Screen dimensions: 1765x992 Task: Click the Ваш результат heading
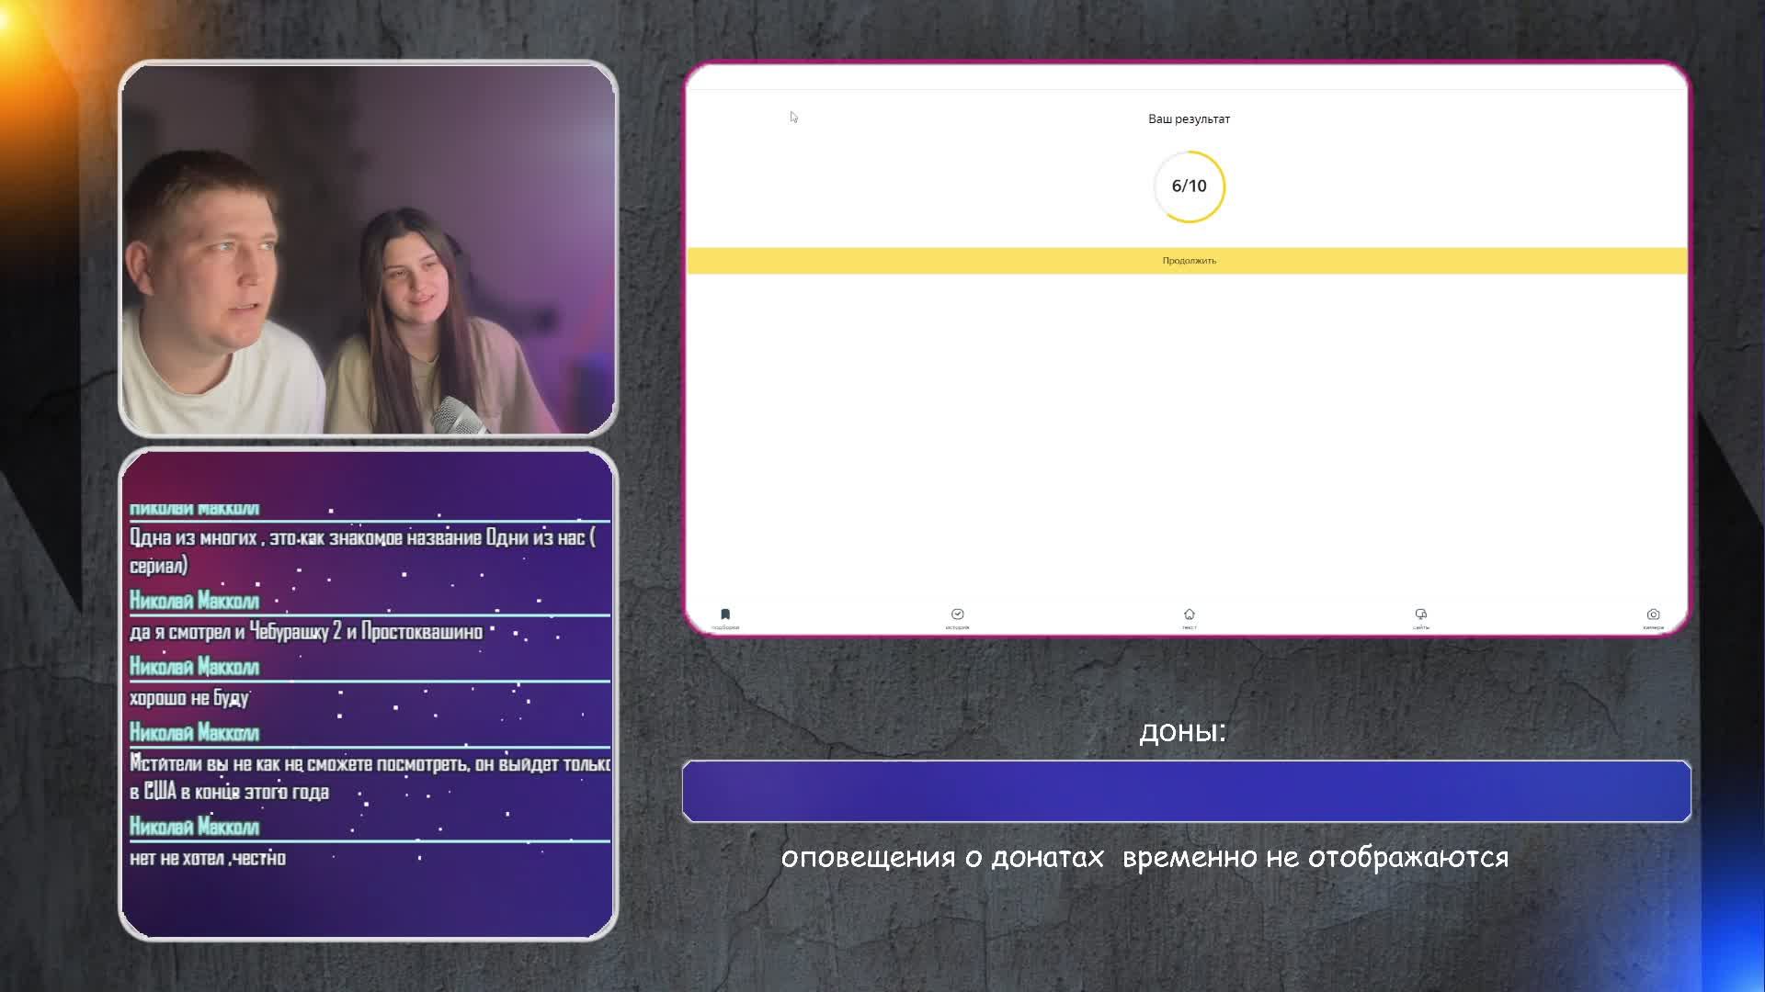(1189, 119)
